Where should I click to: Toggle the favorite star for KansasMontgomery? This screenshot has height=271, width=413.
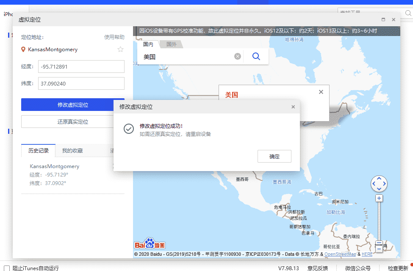[120, 50]
